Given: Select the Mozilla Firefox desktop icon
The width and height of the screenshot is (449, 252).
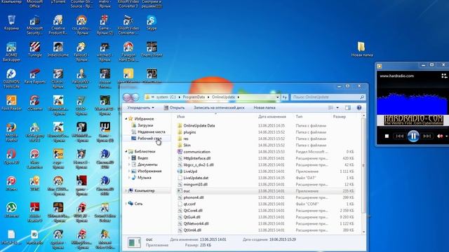Looking at the screenshot, I should point(11,132).
